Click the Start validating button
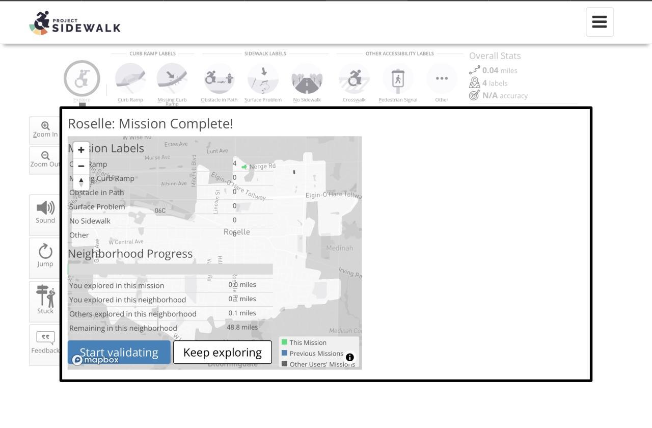This screenshot has height=428, width=652. 119,352
